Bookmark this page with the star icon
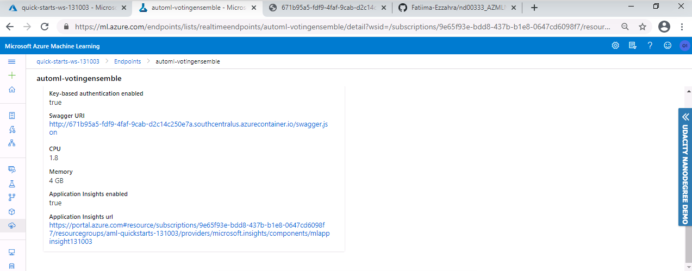 (642, 26)
